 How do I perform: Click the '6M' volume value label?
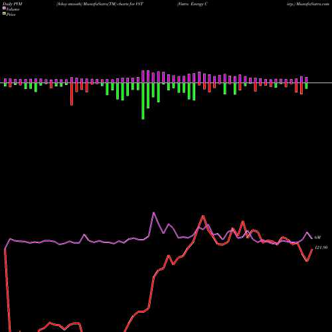[x=317, y=237]
